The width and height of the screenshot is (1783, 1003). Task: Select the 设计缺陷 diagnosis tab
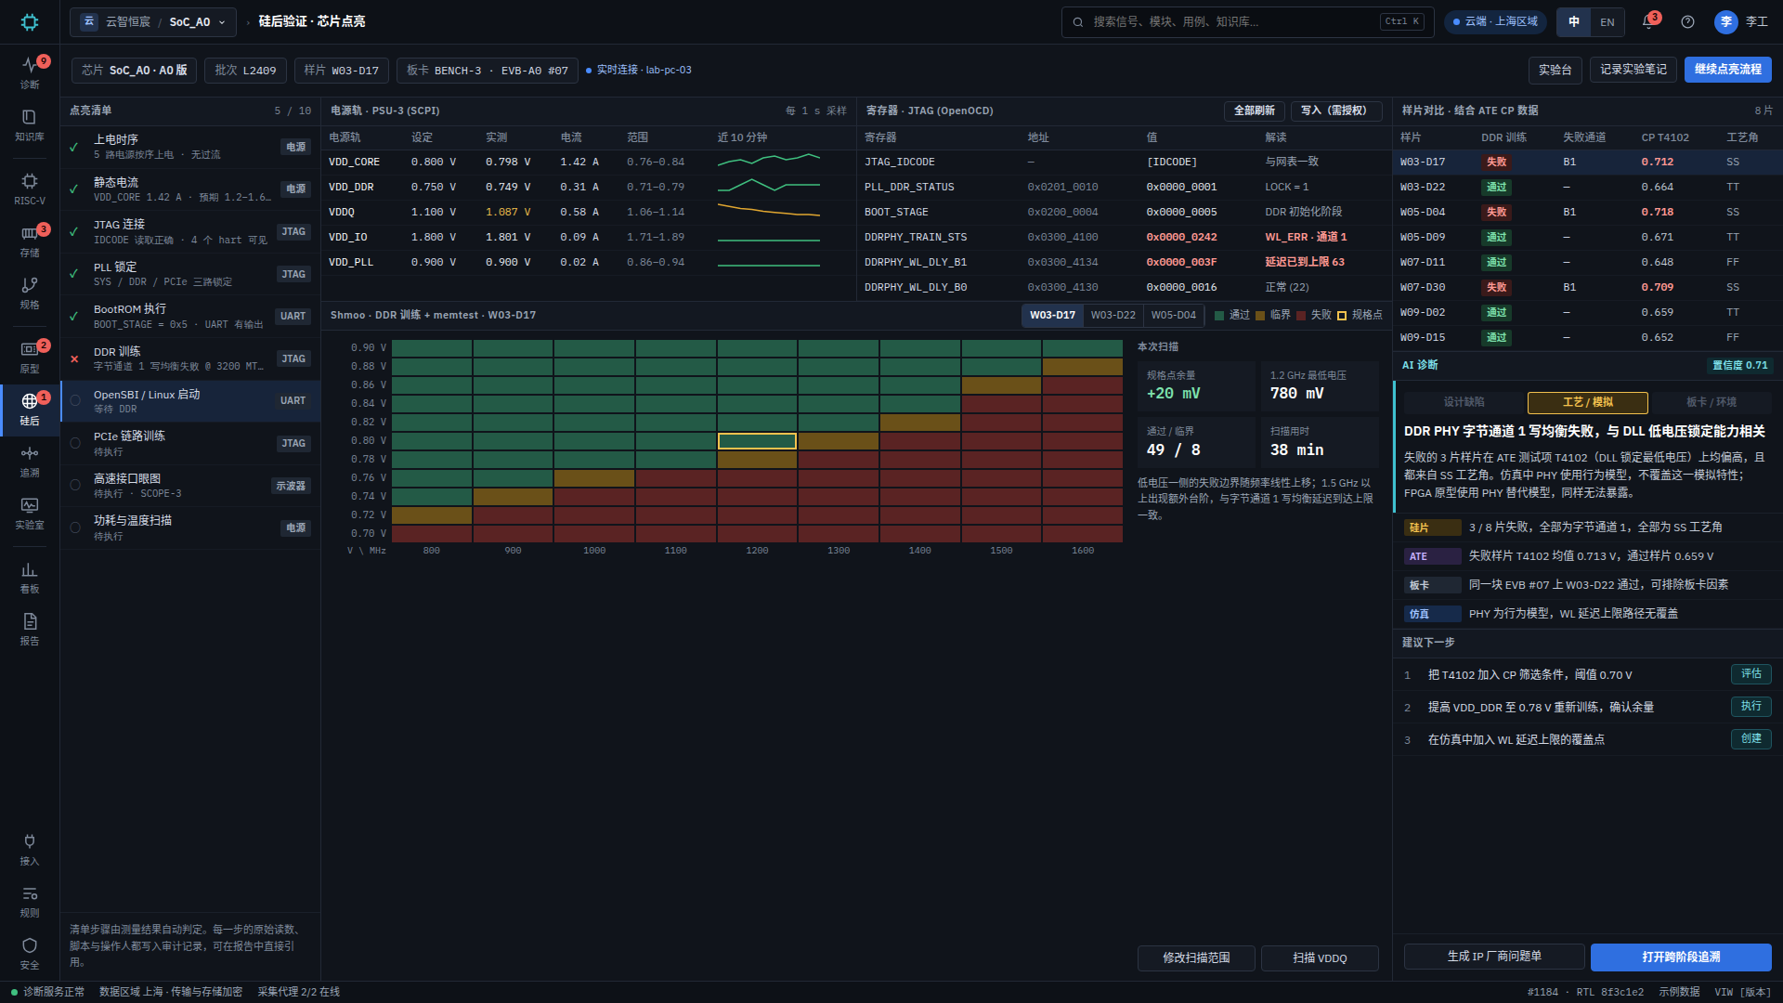click(x=1464, y=402)
